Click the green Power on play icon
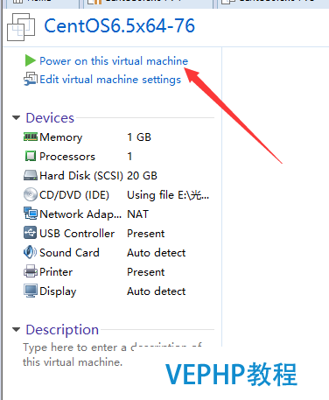Image resolution: width=329 pixels, height=400 pixels. [31, 60]
